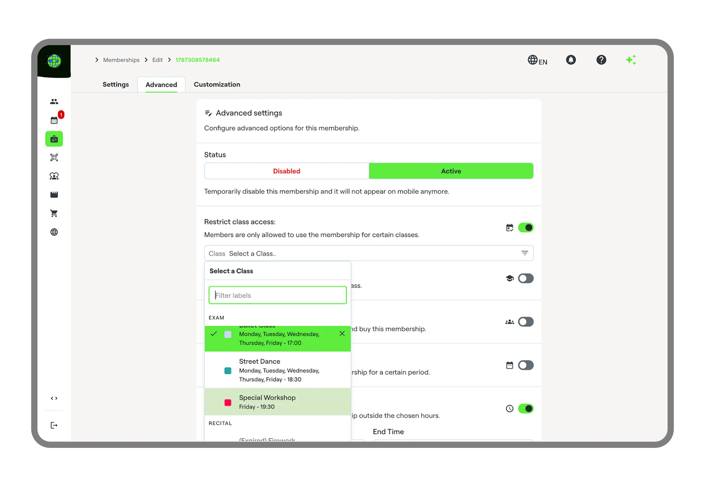The height and width of the screenshot is (486, 705).
Task: Click the Select a Class heading
Action: coord(231,271)
